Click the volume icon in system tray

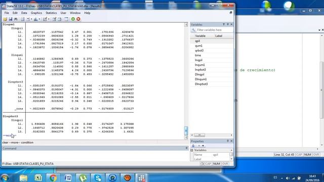(288, 178)
